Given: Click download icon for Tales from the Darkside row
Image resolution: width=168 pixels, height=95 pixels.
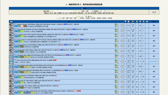Looking at the screenshot, I should click(x=122, y=31).
